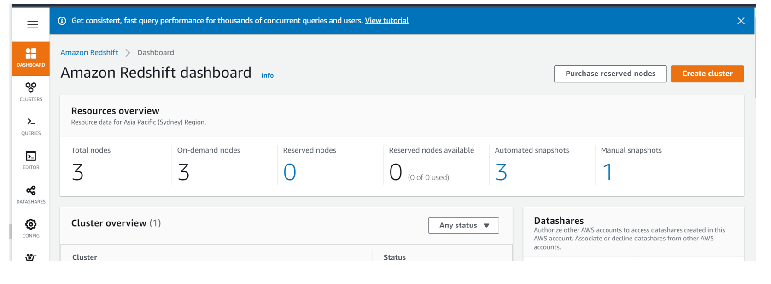This screenshot has height=284, width=771.
Task: Click Purchase reserved nodes button
Action: click(610, 74)
